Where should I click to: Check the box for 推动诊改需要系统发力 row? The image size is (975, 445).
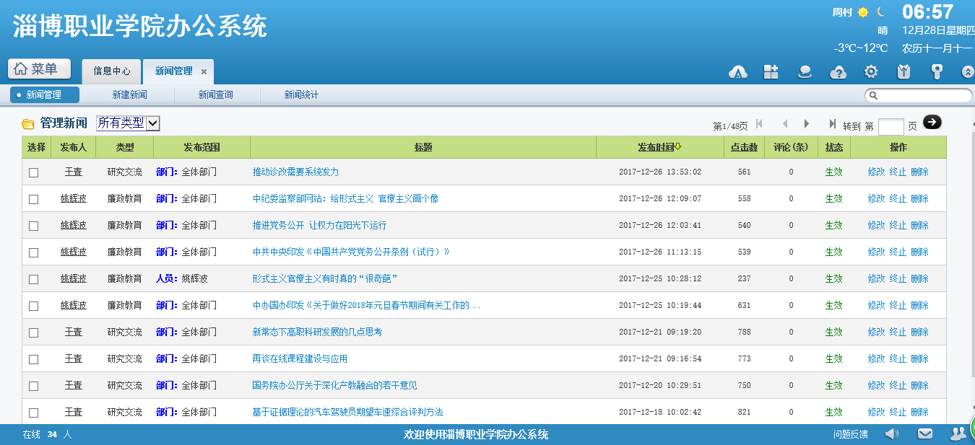34,172
